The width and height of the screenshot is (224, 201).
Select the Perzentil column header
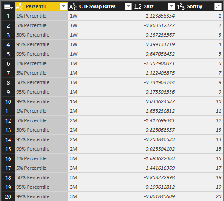[42, 6]
